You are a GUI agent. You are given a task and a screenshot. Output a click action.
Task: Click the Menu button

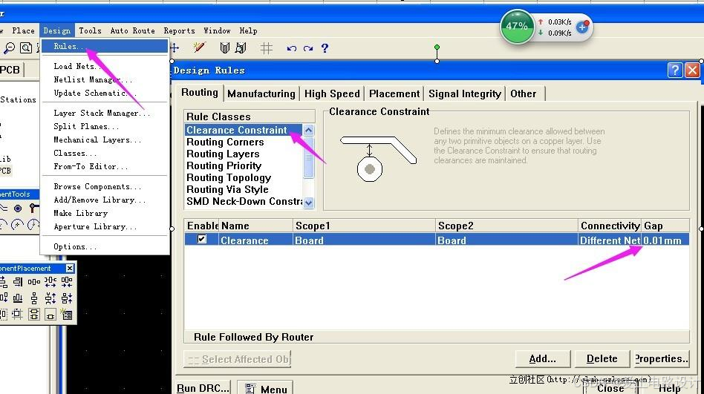265,389
